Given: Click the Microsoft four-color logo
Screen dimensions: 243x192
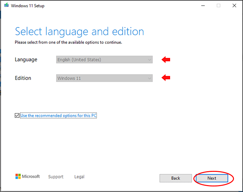Looking at the screenshot, I should [18, 176].
